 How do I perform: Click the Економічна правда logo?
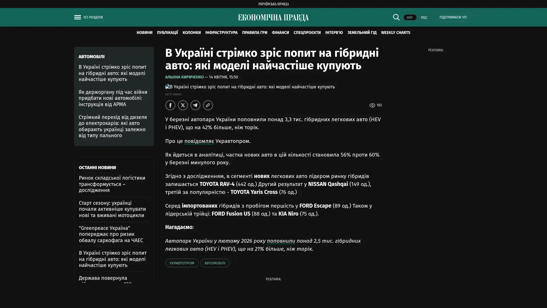coord(273,18)
